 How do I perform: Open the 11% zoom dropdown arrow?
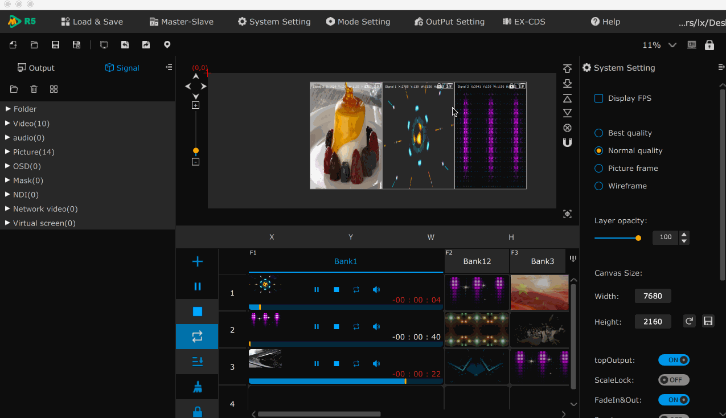[672, 45]
